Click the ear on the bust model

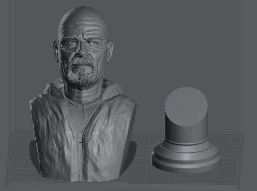point(57,51)
